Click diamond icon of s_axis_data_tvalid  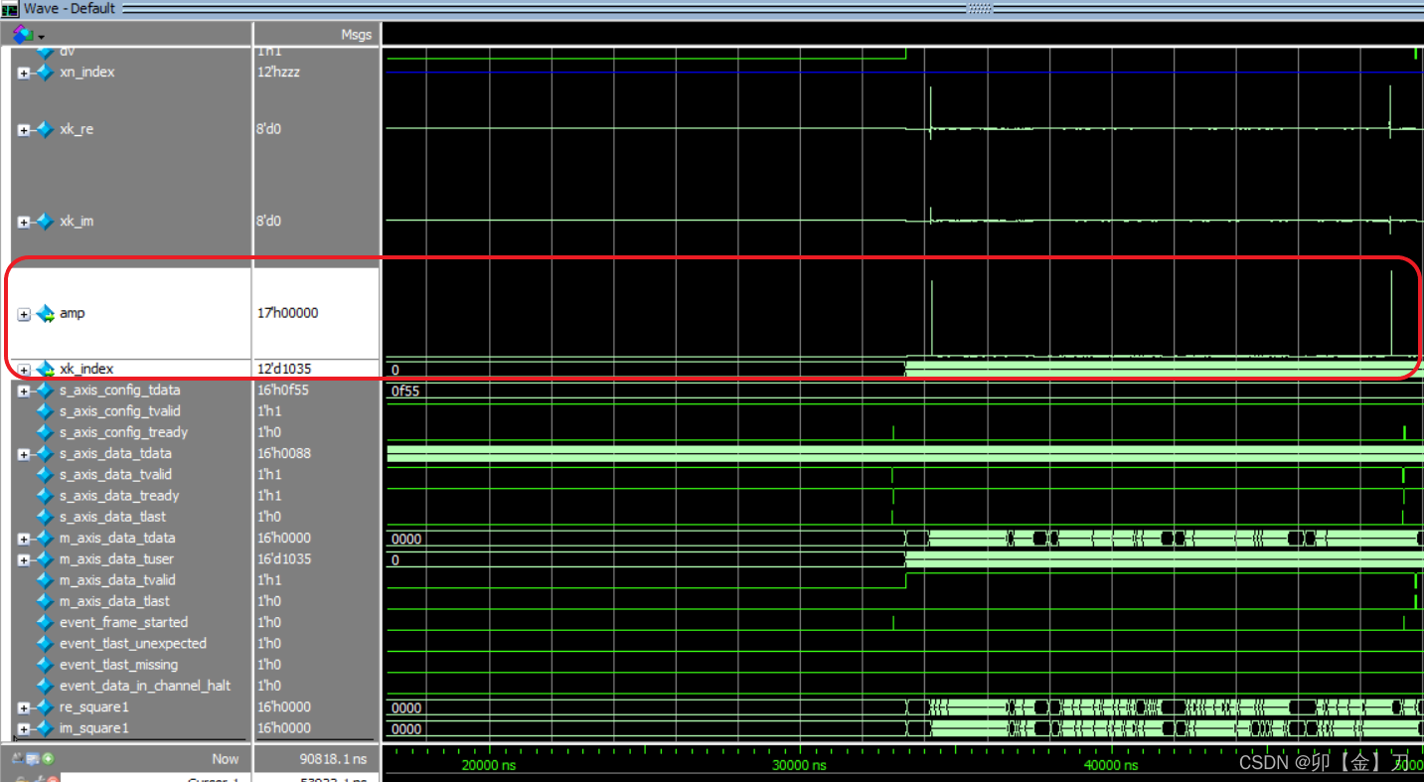45,475
